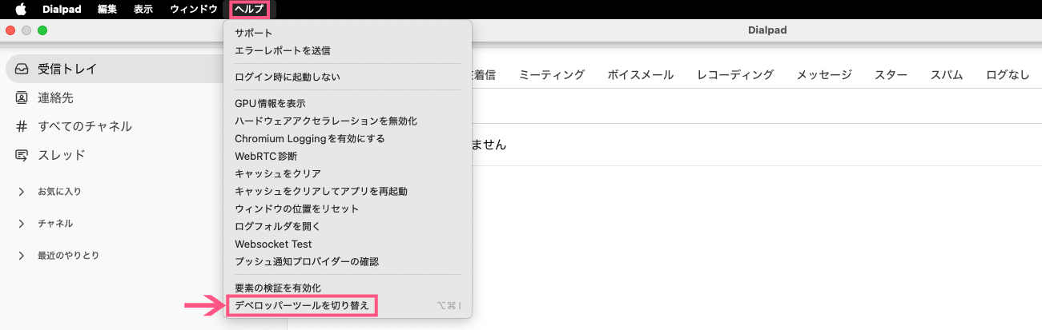
Task: Select ログフォルダを開く menu entry
Action: coord(348,227)
